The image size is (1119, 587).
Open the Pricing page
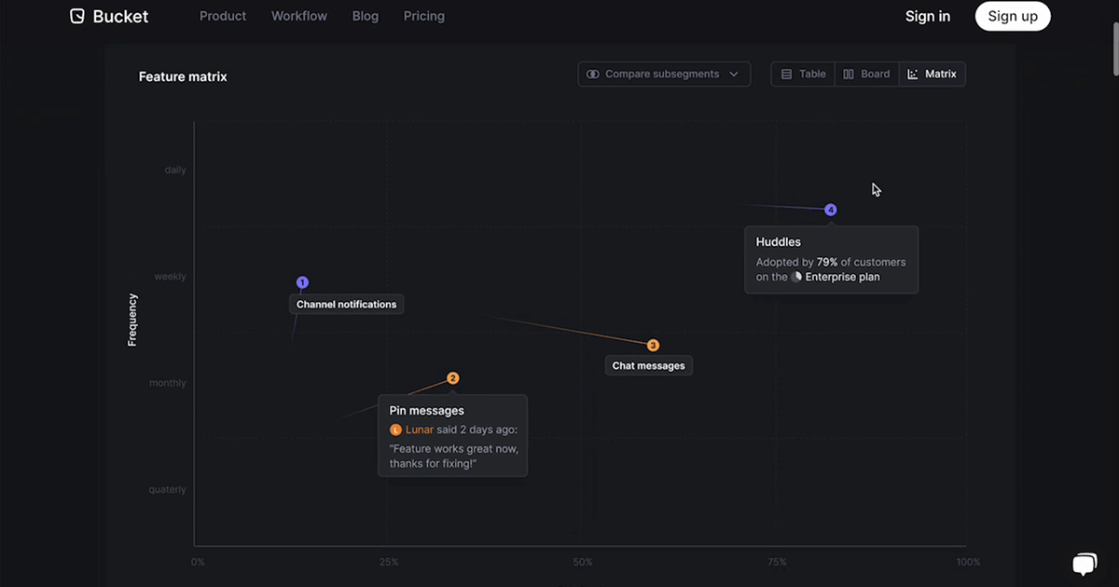click(424, 16)
